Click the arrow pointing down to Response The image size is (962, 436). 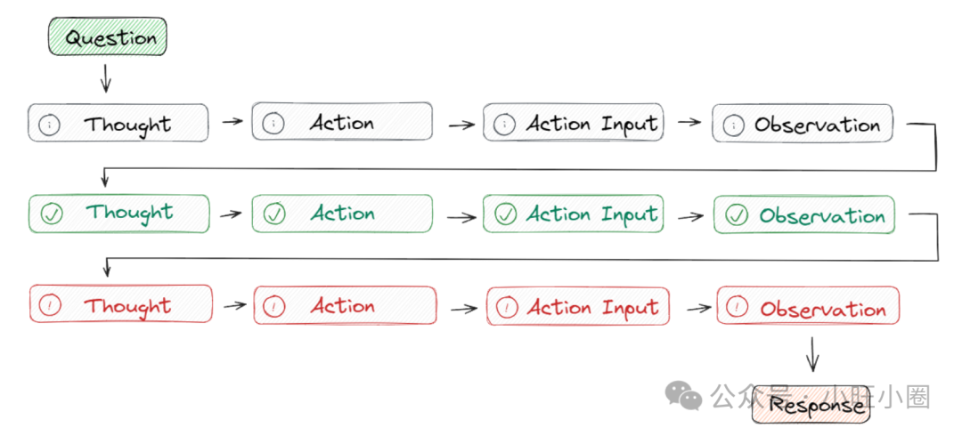click(812, 354)
